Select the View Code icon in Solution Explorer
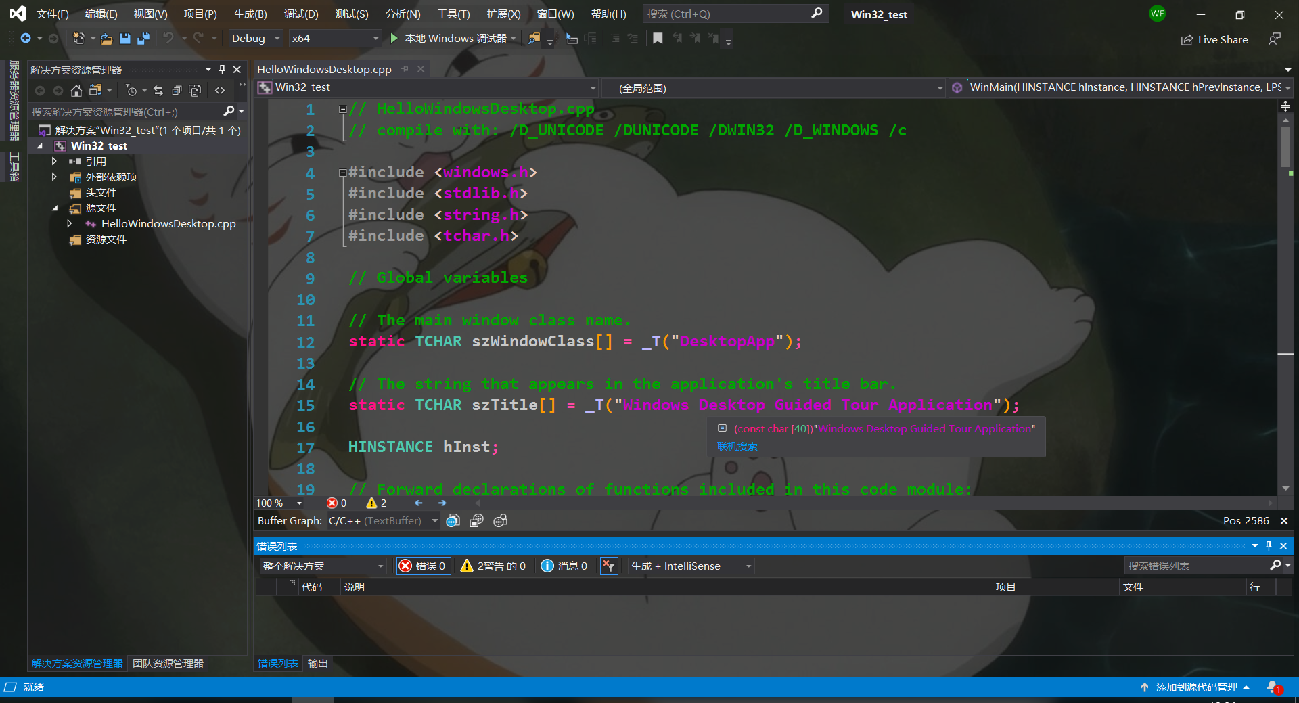The height and width of the screenshot is (703, 1299). (x=220, y=90)
